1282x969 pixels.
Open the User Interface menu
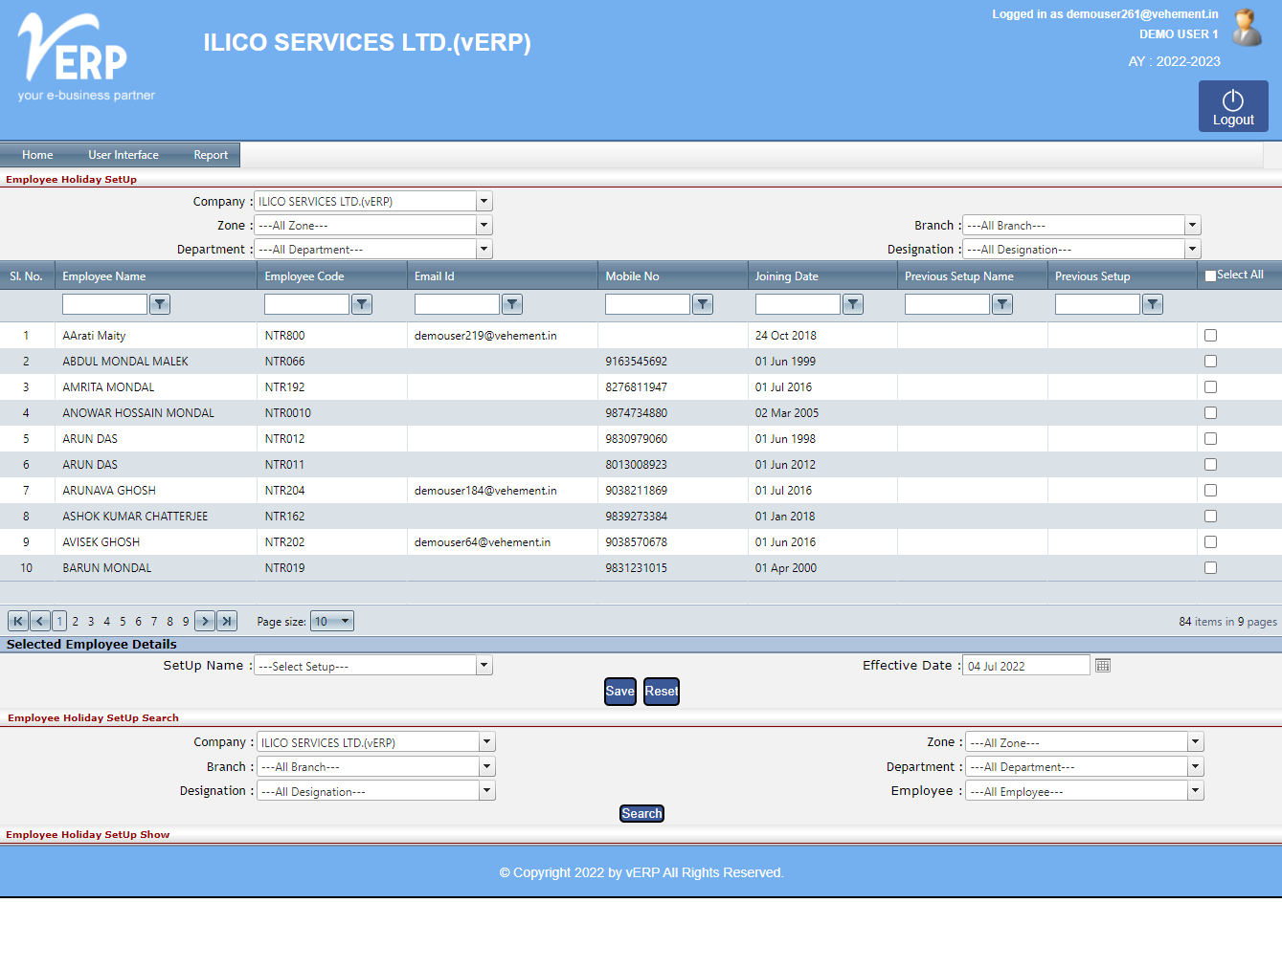[x=124, y=155]
